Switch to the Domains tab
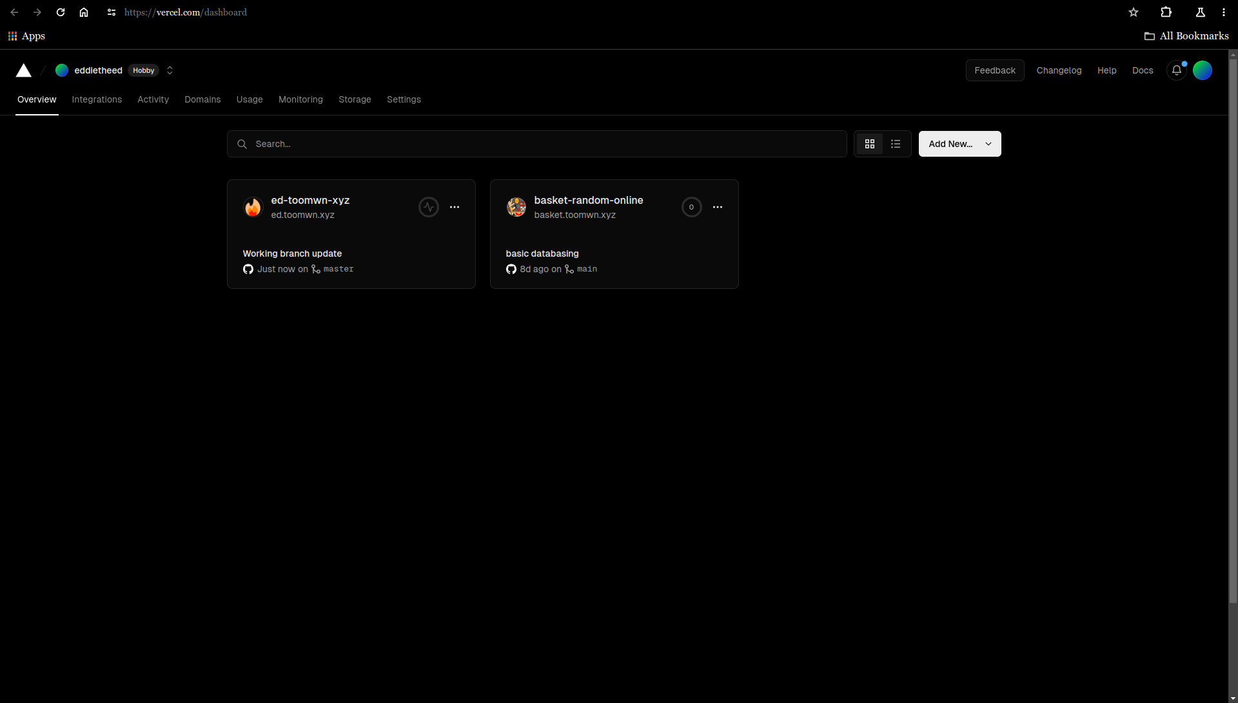1238x703 pixels. (202, 99)
